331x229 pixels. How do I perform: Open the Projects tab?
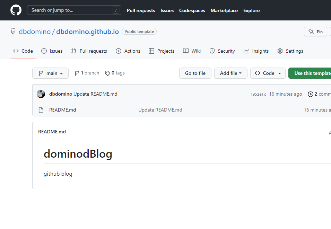pyautogui.click(x=162, y=51)
